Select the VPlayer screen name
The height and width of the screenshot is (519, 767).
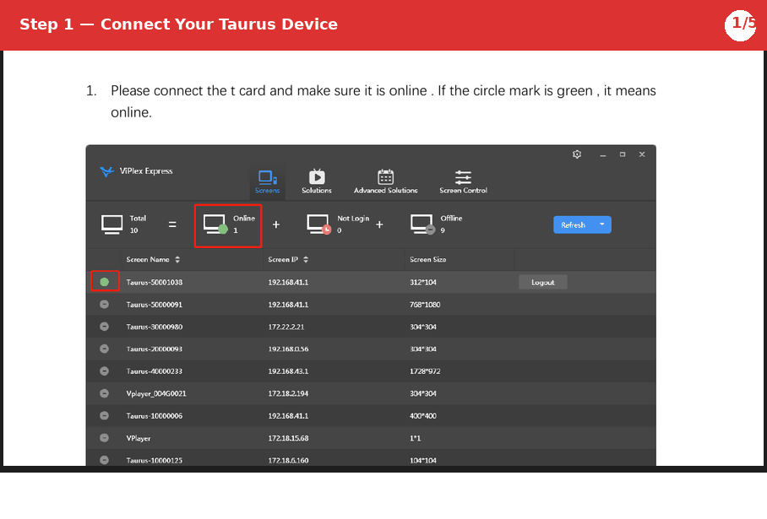click(139, 438)
